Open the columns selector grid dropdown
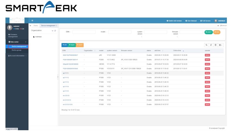This screenshot has height=135, width=232. pyautogui.click(x=220, y=45)
